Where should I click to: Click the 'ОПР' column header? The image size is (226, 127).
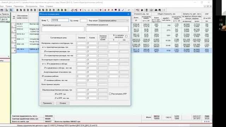(207, 14)
